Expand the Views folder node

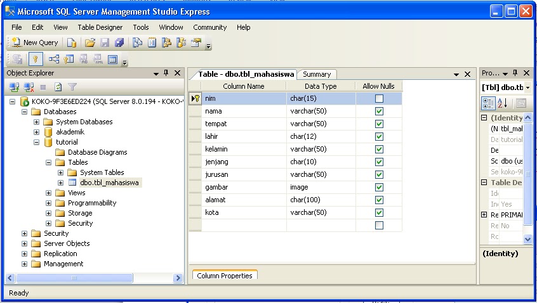click(x=49, y=193)
